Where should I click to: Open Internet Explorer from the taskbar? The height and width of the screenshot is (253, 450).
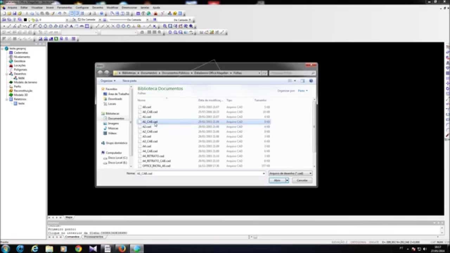pos(34,249)
